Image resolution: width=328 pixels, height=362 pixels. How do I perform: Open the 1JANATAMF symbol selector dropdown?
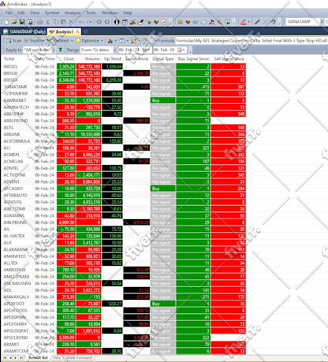[x=322, y=22]
